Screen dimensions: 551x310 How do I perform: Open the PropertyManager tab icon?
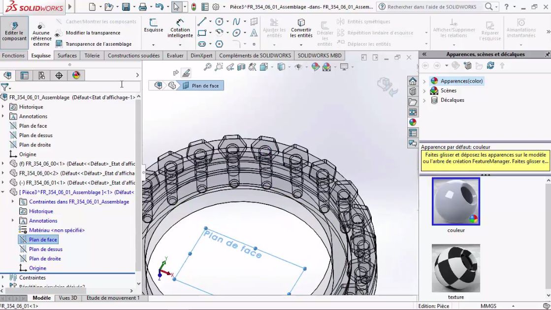click(24, 75)
